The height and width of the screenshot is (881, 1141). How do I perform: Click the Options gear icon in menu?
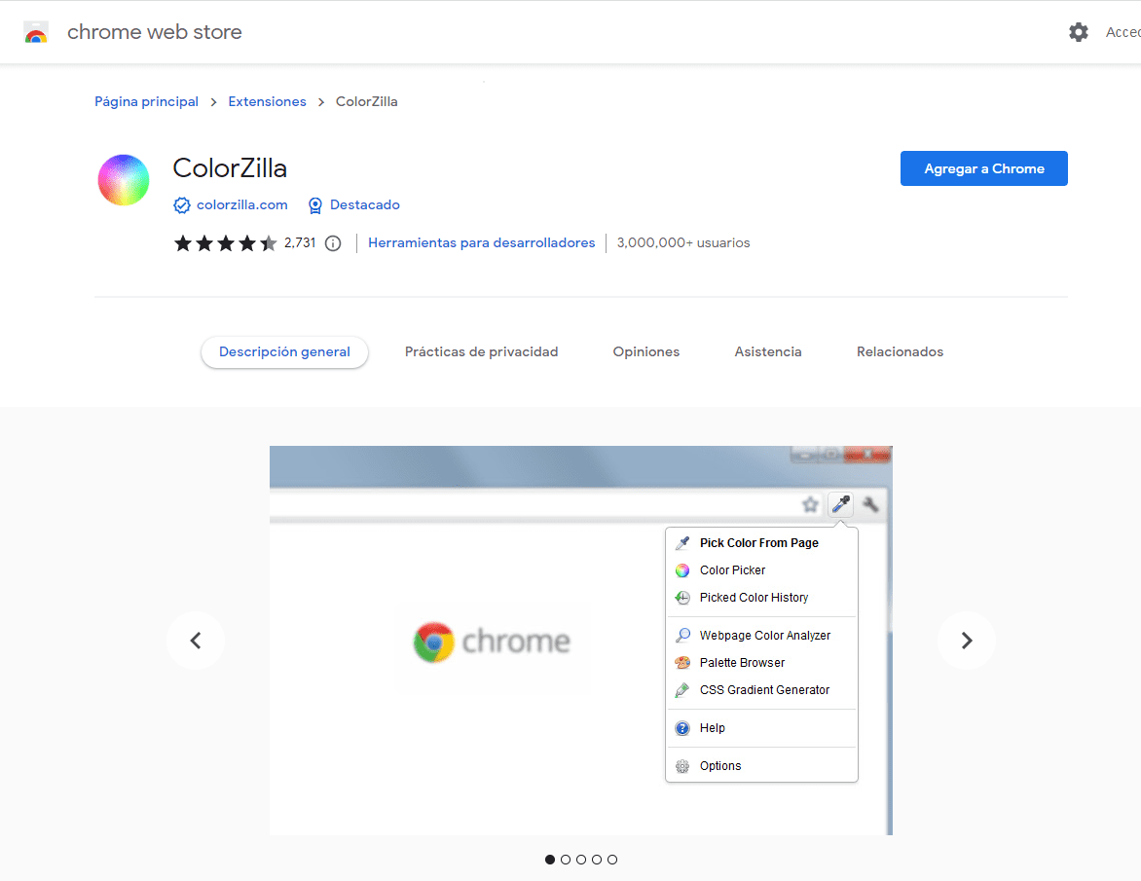click(x=681, y=766)
